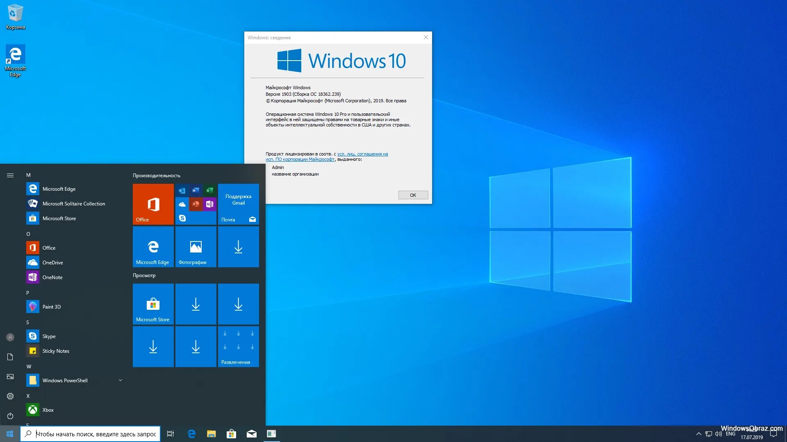Select Просмотр section label in Start menu

click(144, 275)
